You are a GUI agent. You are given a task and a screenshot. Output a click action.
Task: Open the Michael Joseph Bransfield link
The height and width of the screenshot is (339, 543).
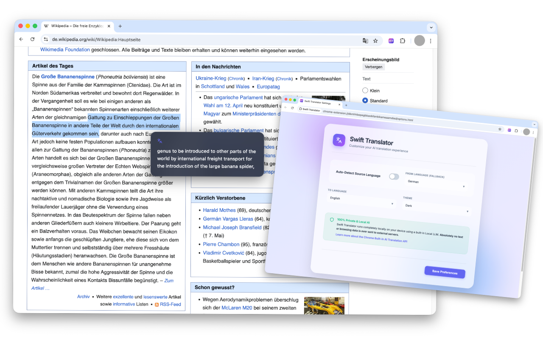(232, 227)
